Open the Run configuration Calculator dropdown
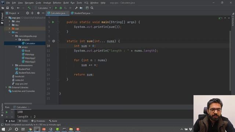Image resolution: width=235 pixels, height=132 pixels. click(x=43, y=8)
